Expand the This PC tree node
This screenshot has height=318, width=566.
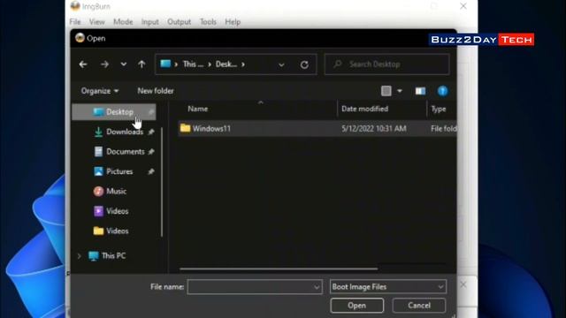coord(79,256)
